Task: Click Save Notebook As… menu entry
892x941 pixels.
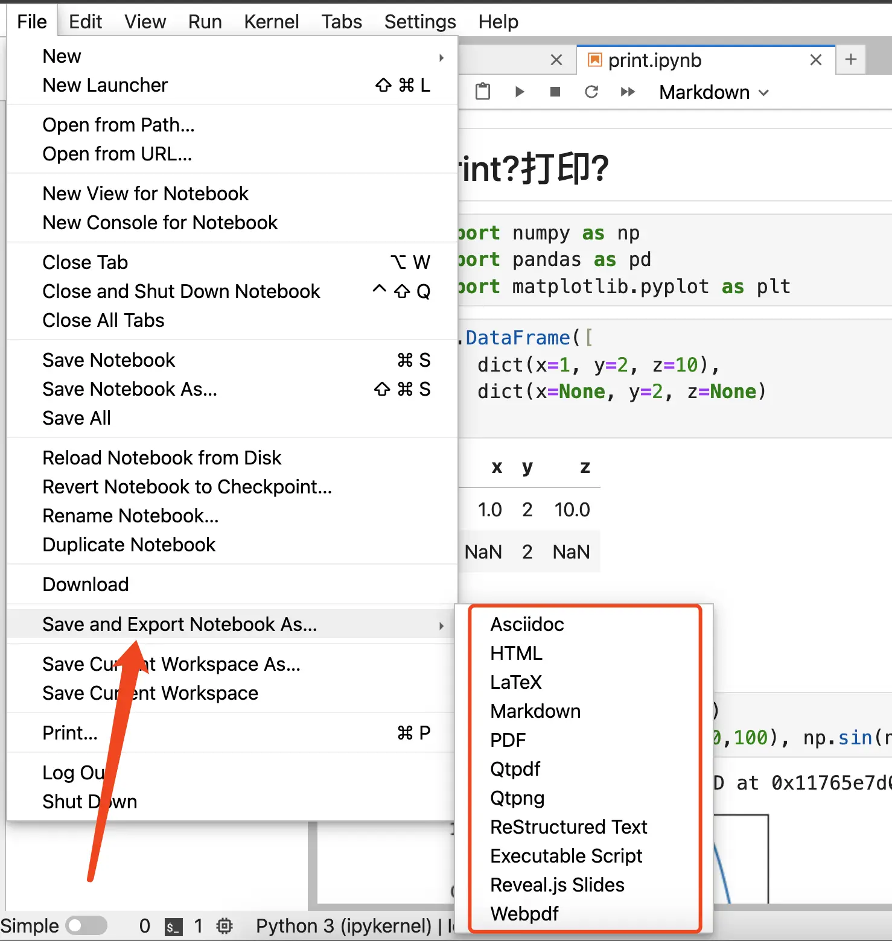Action: tap(130, 389)
